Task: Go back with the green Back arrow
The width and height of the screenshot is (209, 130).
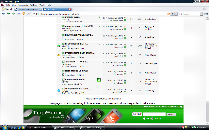Action: pos(8,14)
